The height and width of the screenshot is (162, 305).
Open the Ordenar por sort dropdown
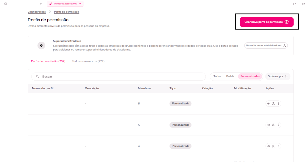[278, 76]
